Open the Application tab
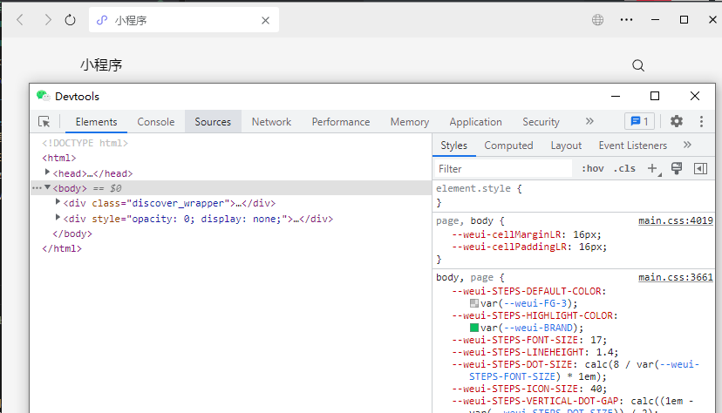This screenshot has width=722, height=413. tap(475, 122)
